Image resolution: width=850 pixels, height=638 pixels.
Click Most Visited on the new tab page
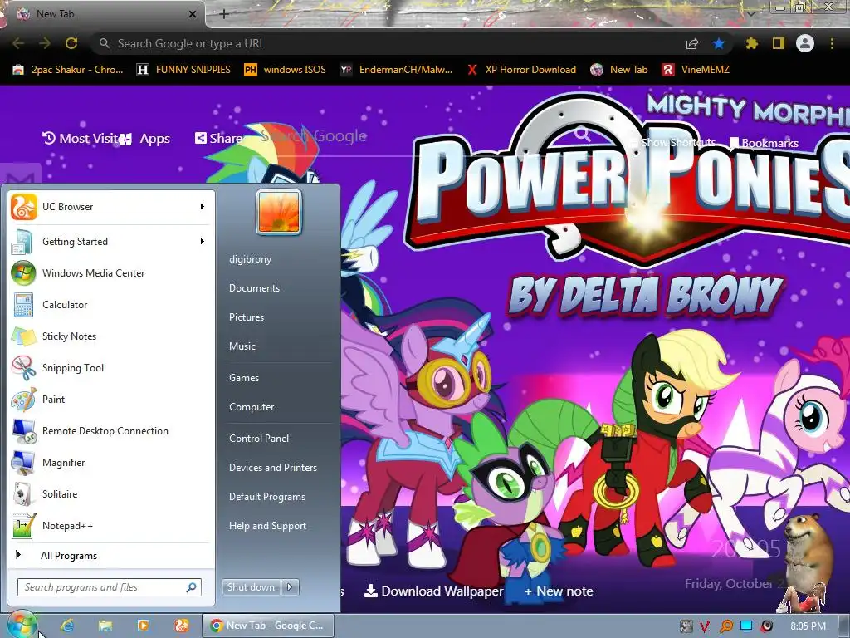[x=81, y=139]
